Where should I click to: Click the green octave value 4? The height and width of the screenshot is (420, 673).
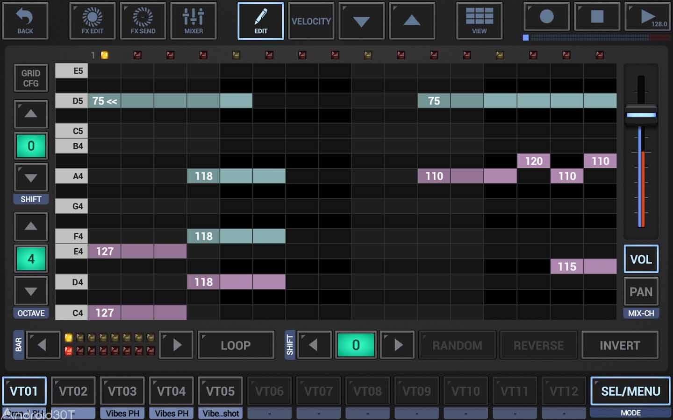click(31, 259)
